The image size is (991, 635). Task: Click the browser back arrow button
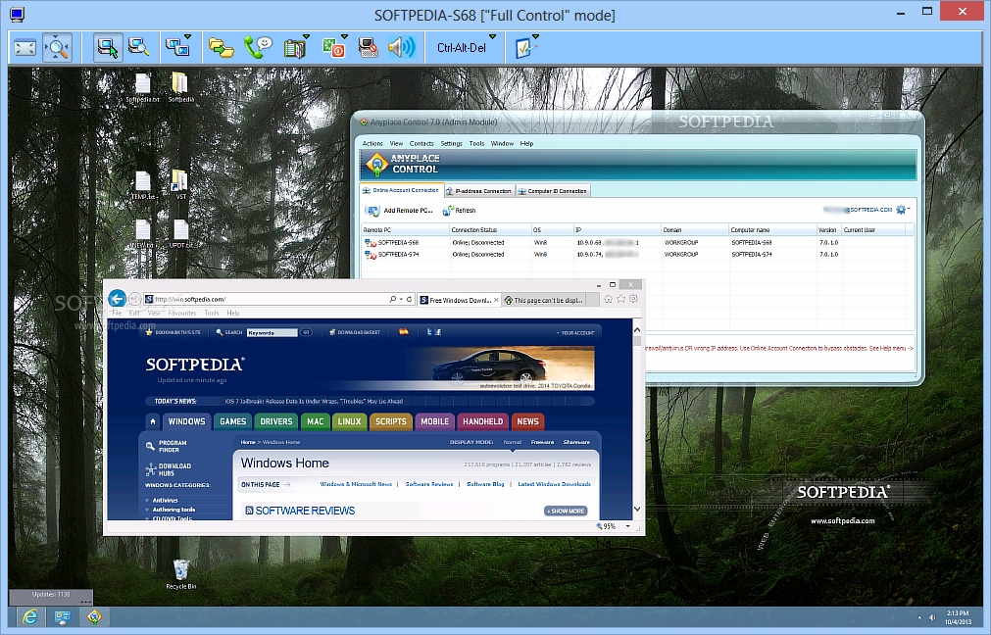(x=117, y=298)
